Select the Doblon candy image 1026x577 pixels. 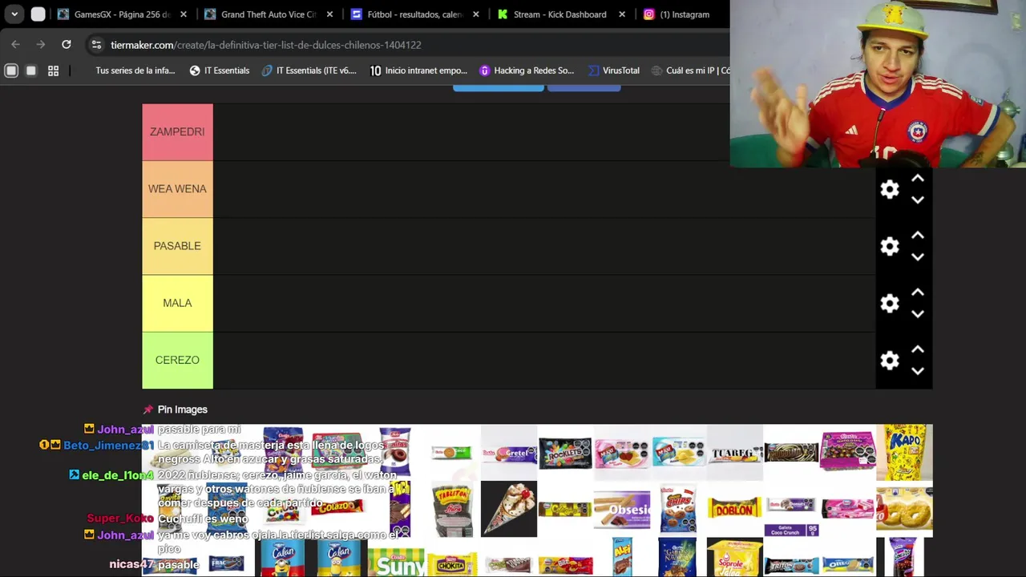coord(735,509)
